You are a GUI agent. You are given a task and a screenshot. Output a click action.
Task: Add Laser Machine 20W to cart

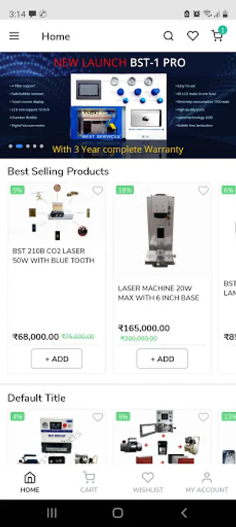162,358
